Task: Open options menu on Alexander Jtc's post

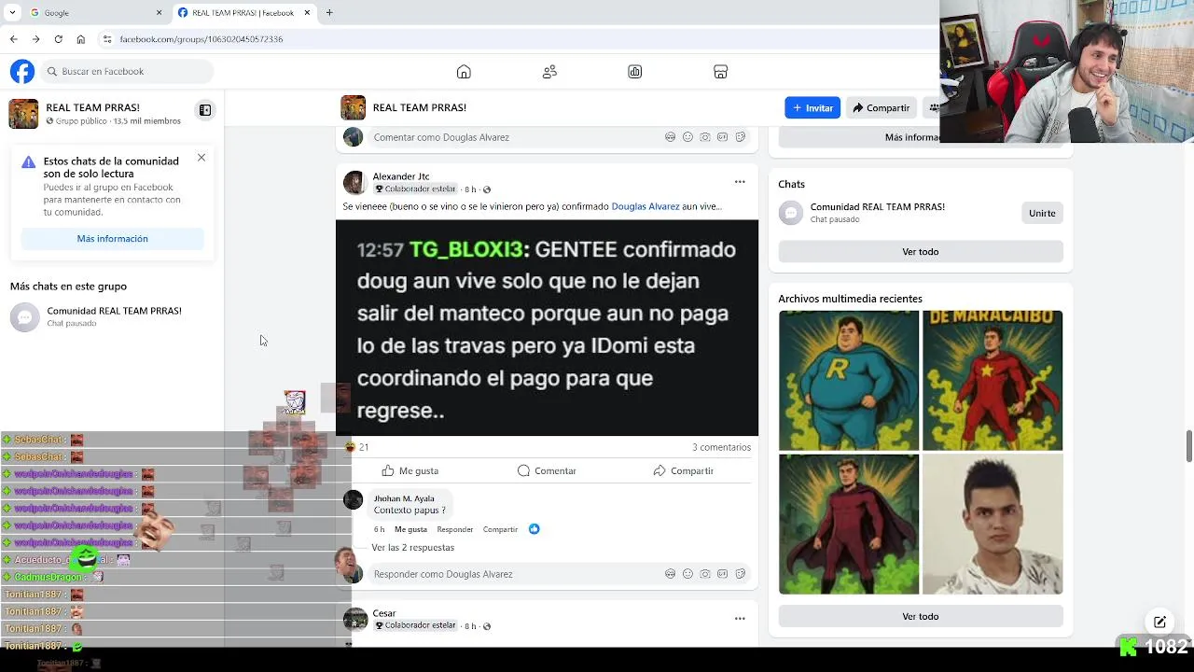Action: tap(740, 182)
